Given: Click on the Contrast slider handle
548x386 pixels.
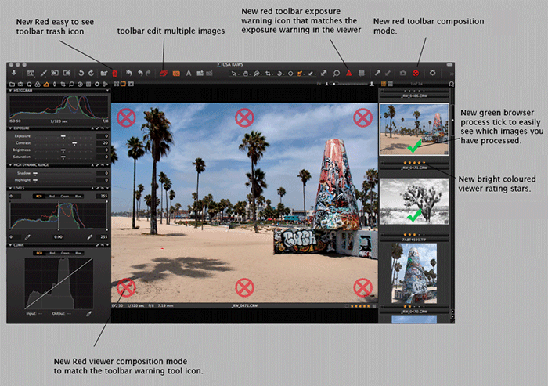Looking at the screenshot, I should pos(74,144).
